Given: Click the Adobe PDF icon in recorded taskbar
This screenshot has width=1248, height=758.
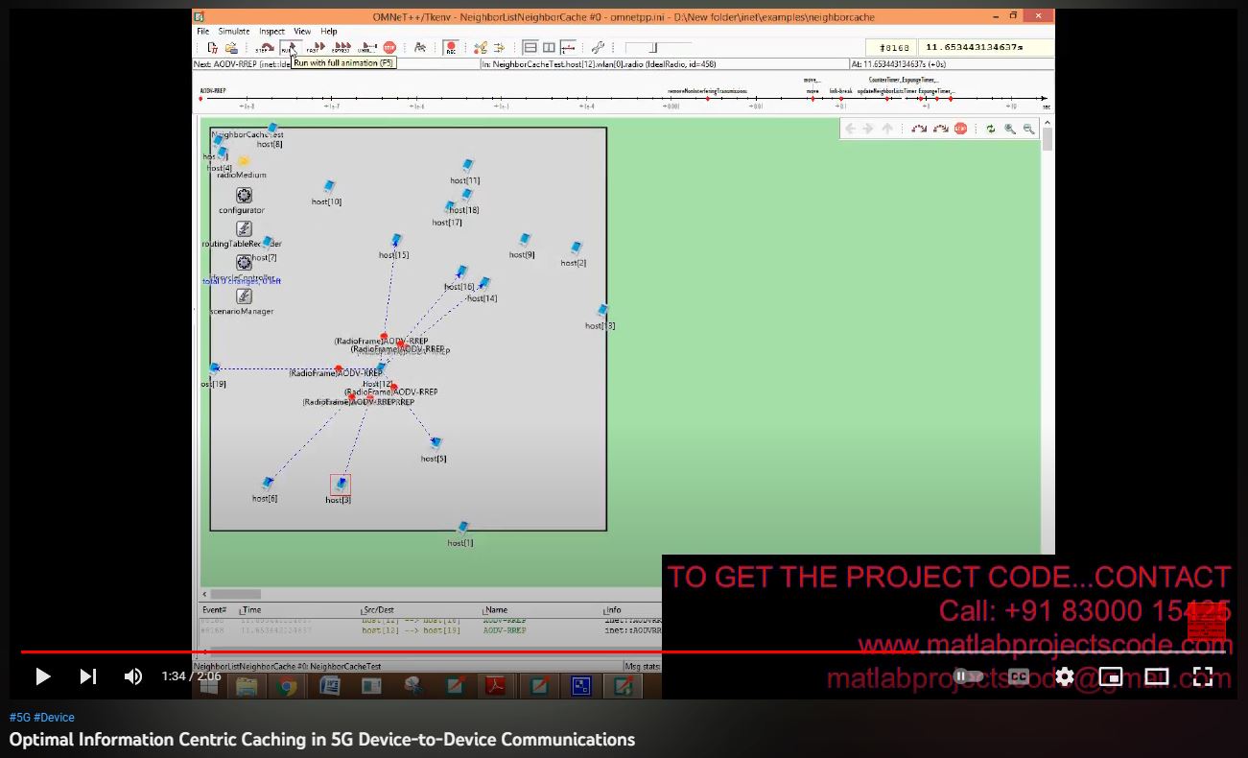Looking at the screenshot, I should (x=497, y=686).
